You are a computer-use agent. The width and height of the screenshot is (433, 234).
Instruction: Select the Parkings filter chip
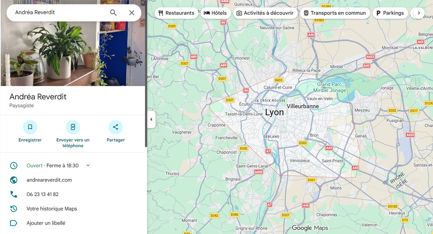click(x=390, y=13)
